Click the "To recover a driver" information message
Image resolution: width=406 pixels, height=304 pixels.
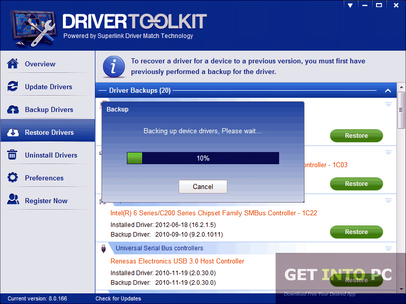[248, 66]
